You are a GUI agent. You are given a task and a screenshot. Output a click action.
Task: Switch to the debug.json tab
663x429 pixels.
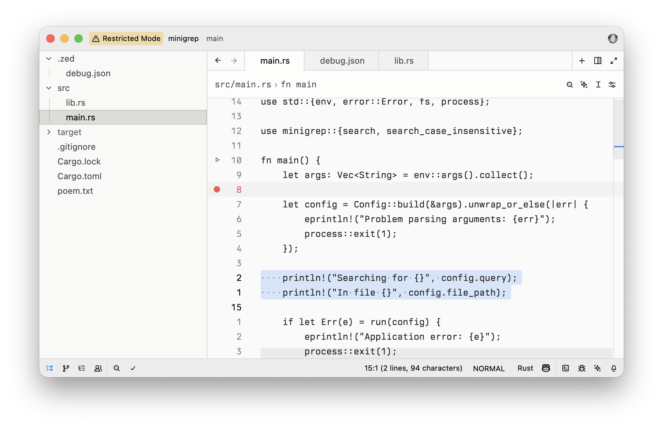pos(342,61)
